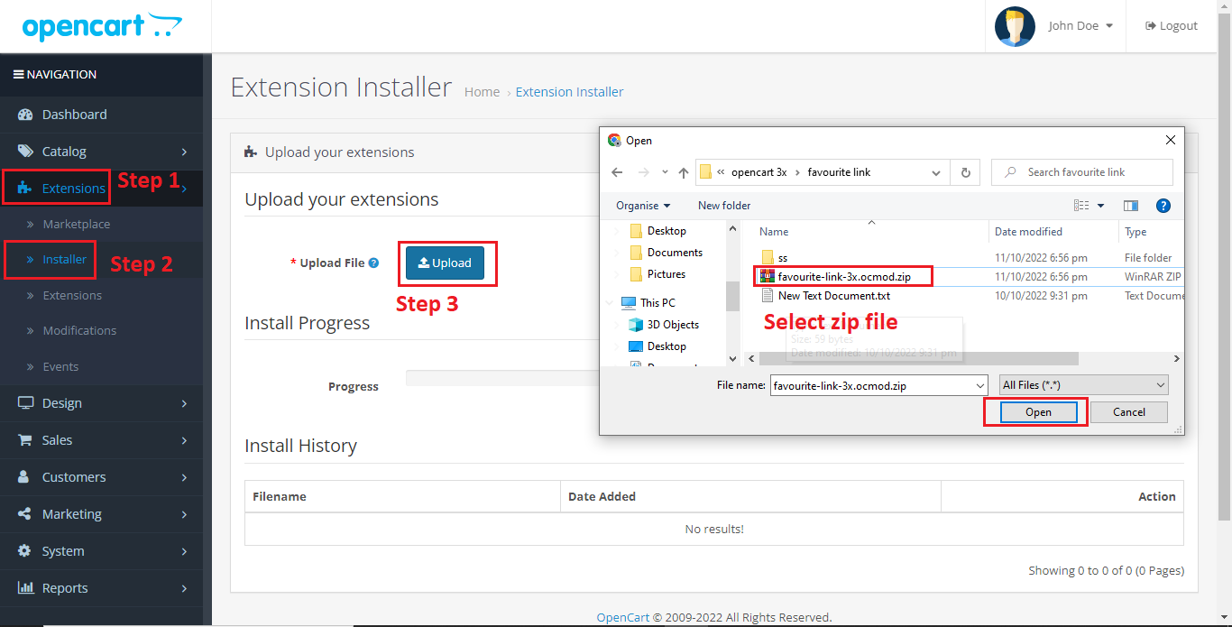Click the 'opencart 3x' path segment
Viewport: 1232px width, 627px height.
pos(759,172)
